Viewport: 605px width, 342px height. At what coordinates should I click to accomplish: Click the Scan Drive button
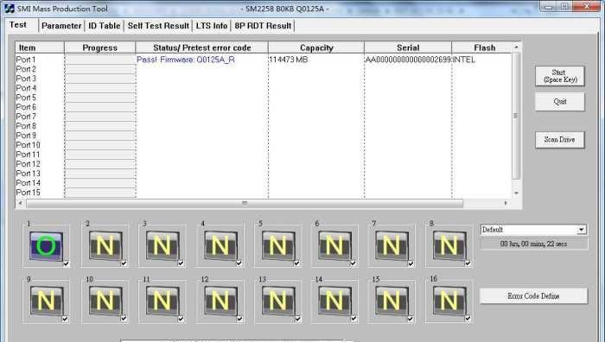pos(559,140)
